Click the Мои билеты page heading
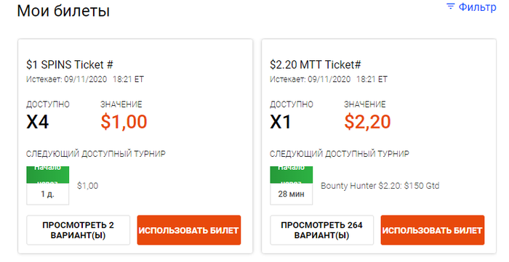This screenshot has height=262, width=509. point(63,11)
